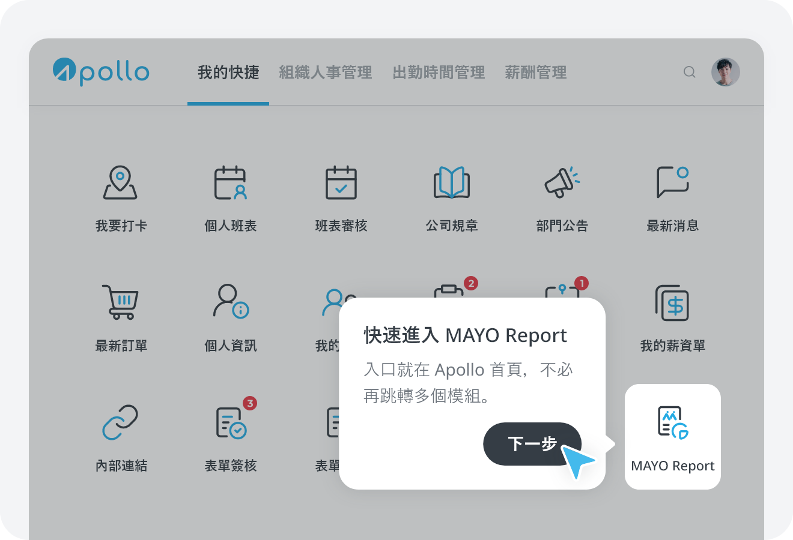Image resolution: width=793 pixels, height=540 pixels.
Task: Click the 公司規章 label
Action: point(452,226)
